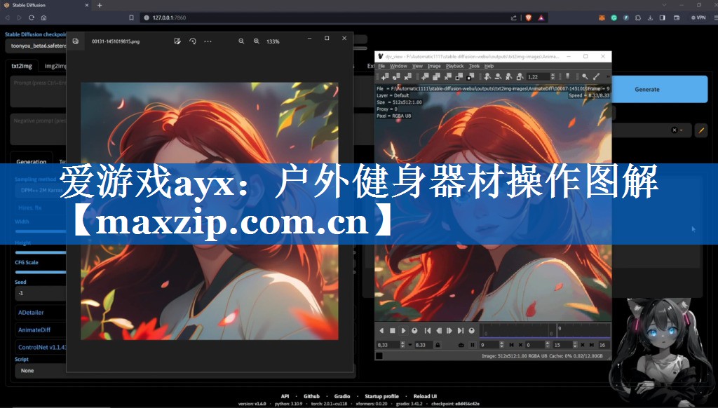Switch to the txt2img tab

[x=22, y=66]
